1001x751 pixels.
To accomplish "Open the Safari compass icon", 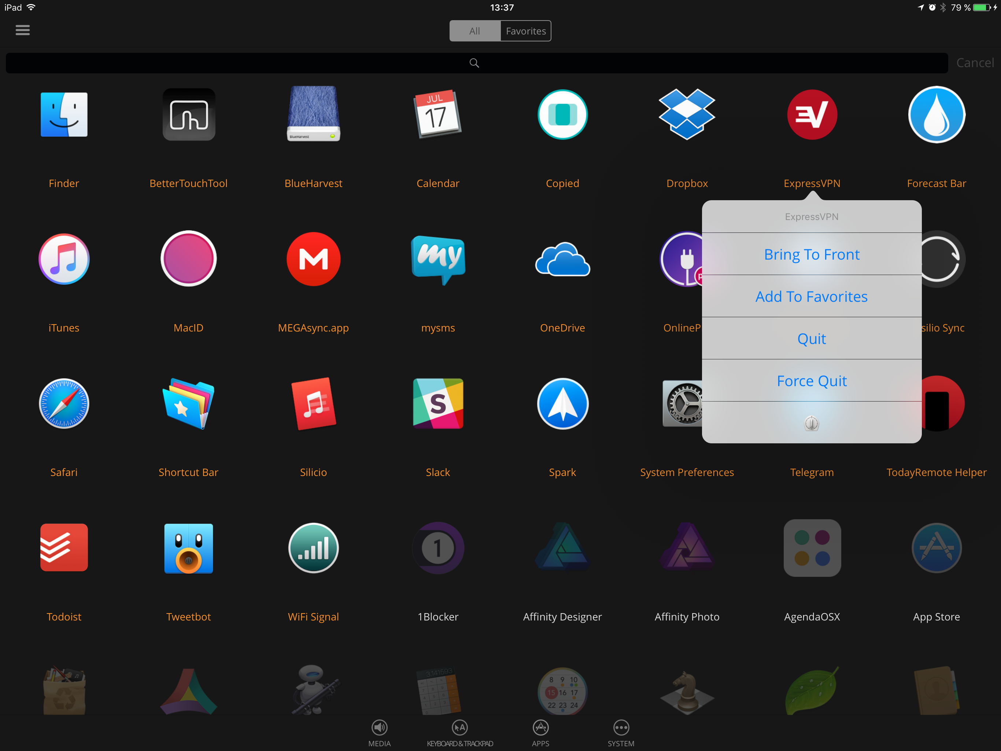I will click(64, 403).
